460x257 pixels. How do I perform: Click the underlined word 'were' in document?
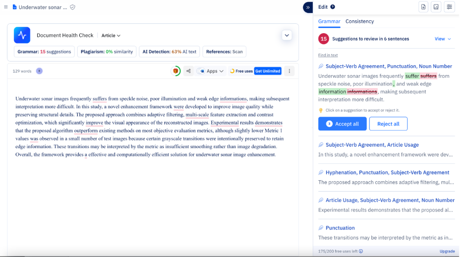tap(178, 107)
